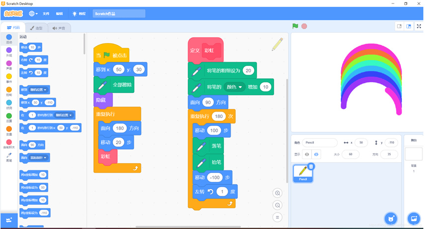427x229 pixels.
Task: Enter full screen stage mode
Action: [x=419, y=26]
